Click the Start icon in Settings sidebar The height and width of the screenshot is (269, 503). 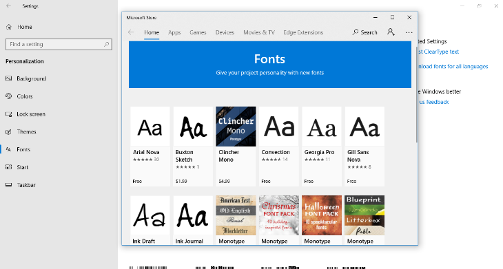[x=9, y=167]
